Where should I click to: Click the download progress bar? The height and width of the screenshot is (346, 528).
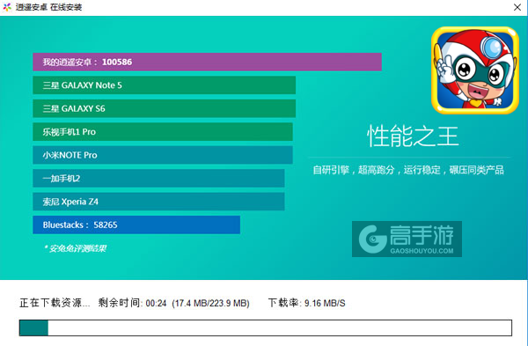coord(266,328)
